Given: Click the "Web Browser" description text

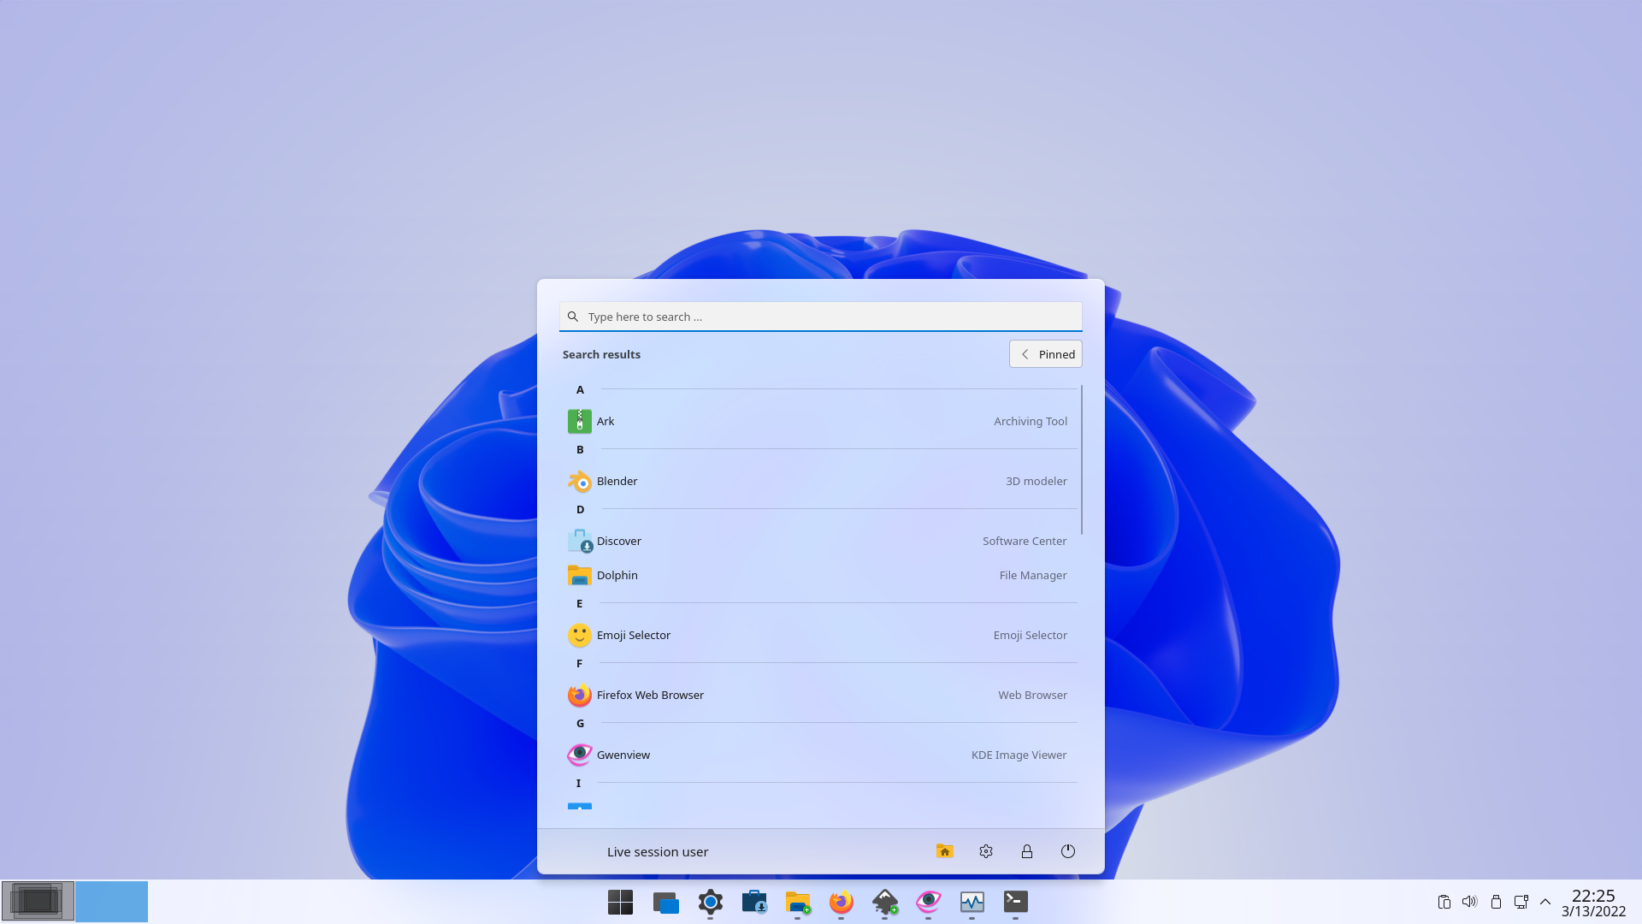Looking at the screenshot, I should [x=1032, y=695].
